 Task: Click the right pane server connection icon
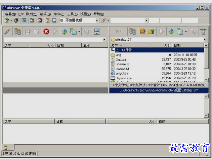click(x=203, y=31)
